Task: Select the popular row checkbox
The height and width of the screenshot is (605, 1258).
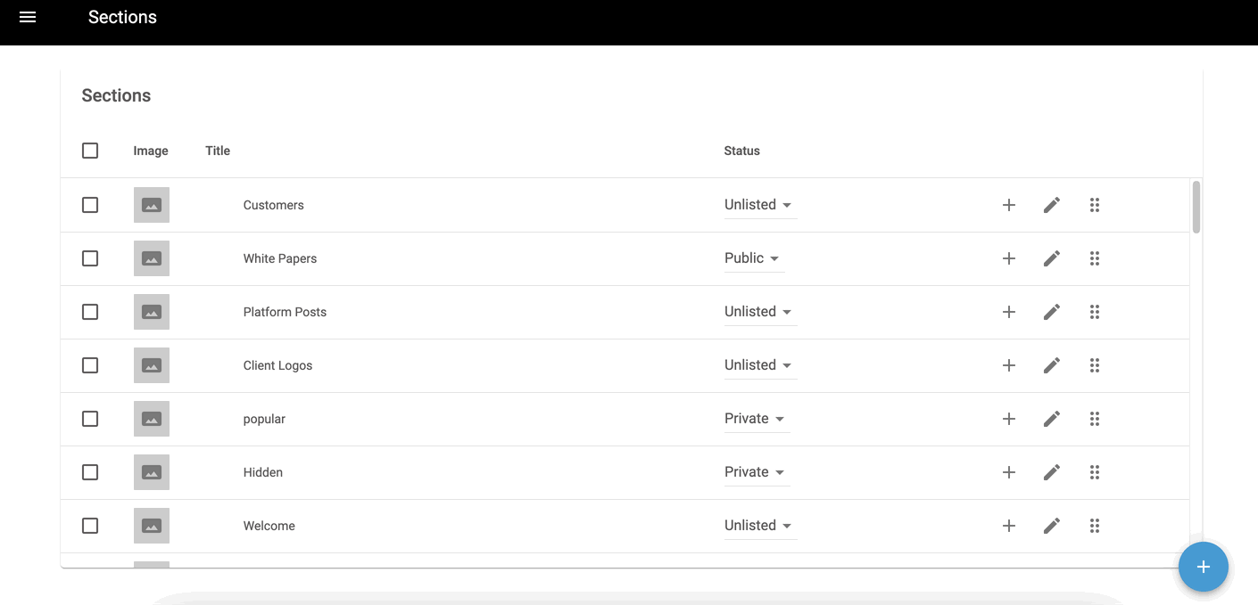Action: point(90,419)
